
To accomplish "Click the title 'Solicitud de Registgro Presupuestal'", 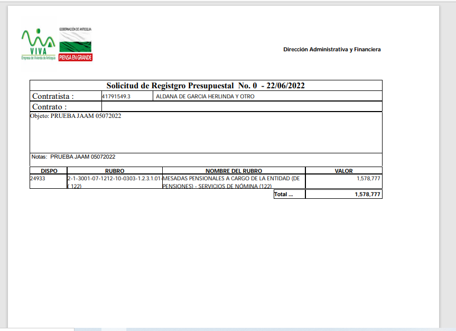I will click(170, 86).
